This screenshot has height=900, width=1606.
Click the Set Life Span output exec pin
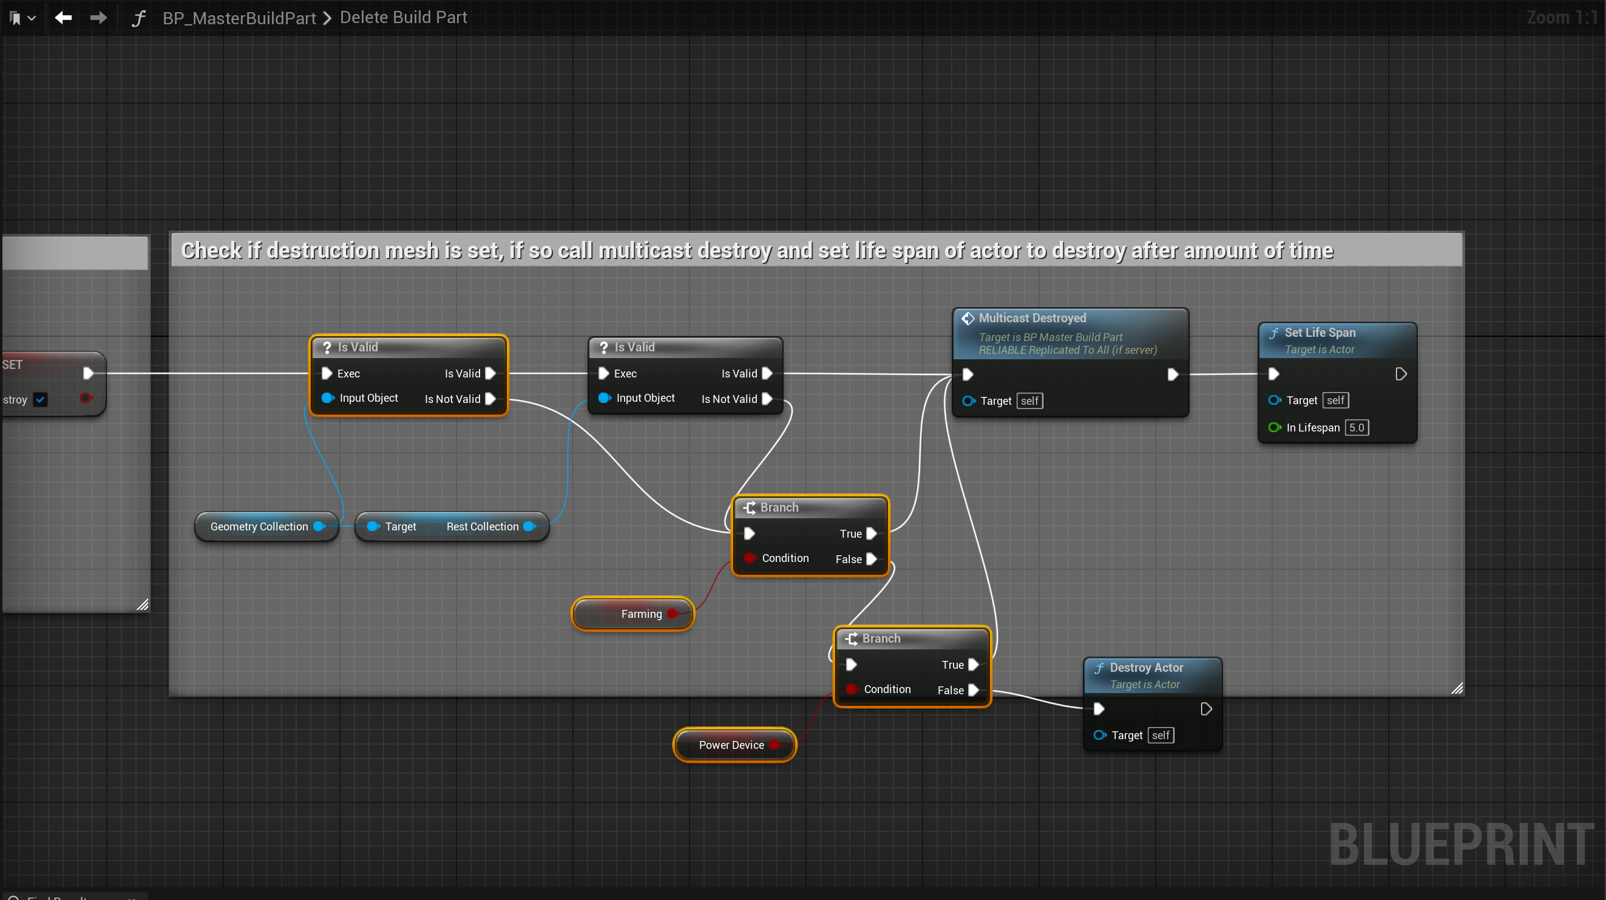[x=1401, y=374]
